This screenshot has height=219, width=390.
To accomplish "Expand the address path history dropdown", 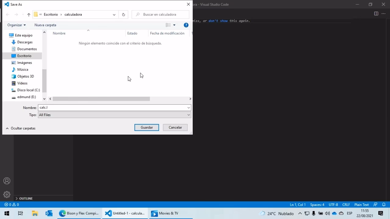I will point(114,15).
